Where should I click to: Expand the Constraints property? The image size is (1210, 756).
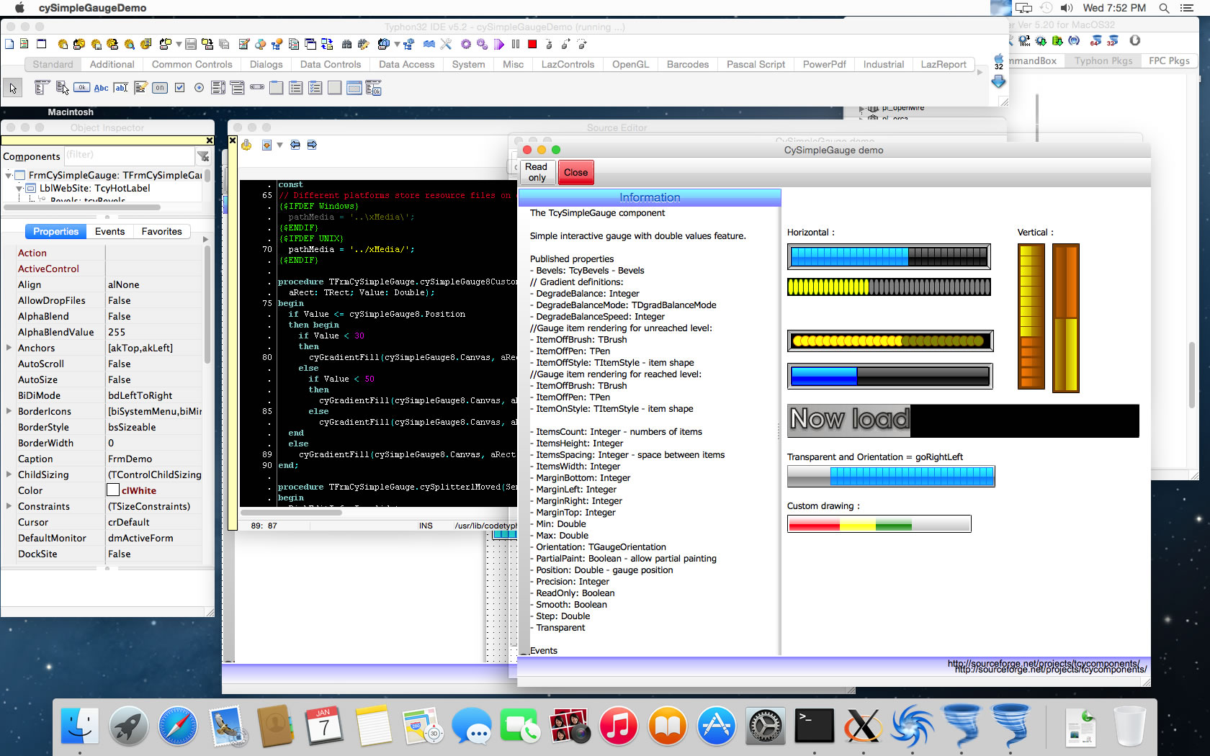click(9, 506)
